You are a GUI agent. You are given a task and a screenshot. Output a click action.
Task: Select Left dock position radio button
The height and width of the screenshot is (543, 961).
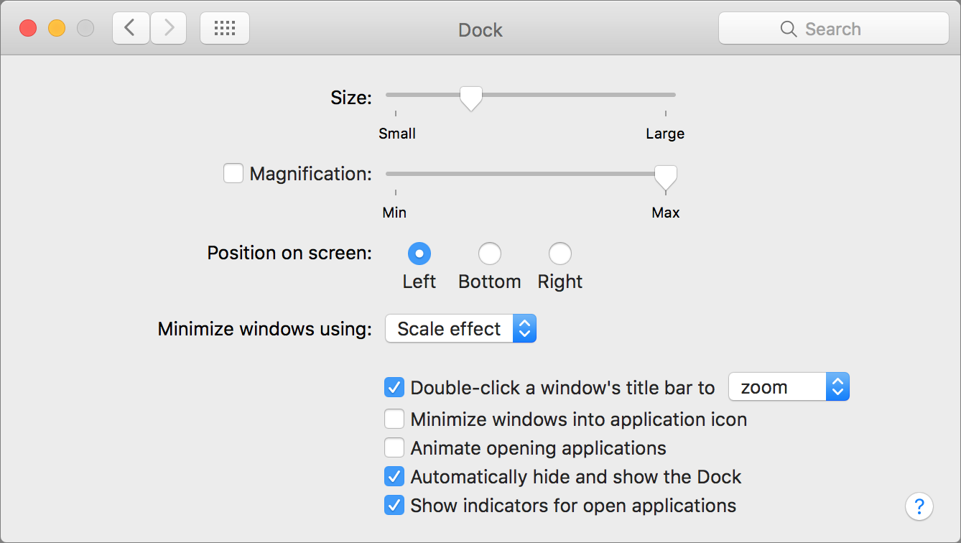coord(419,254)
